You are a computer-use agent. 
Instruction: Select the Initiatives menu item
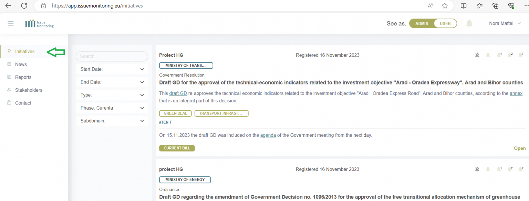[24, 51]
